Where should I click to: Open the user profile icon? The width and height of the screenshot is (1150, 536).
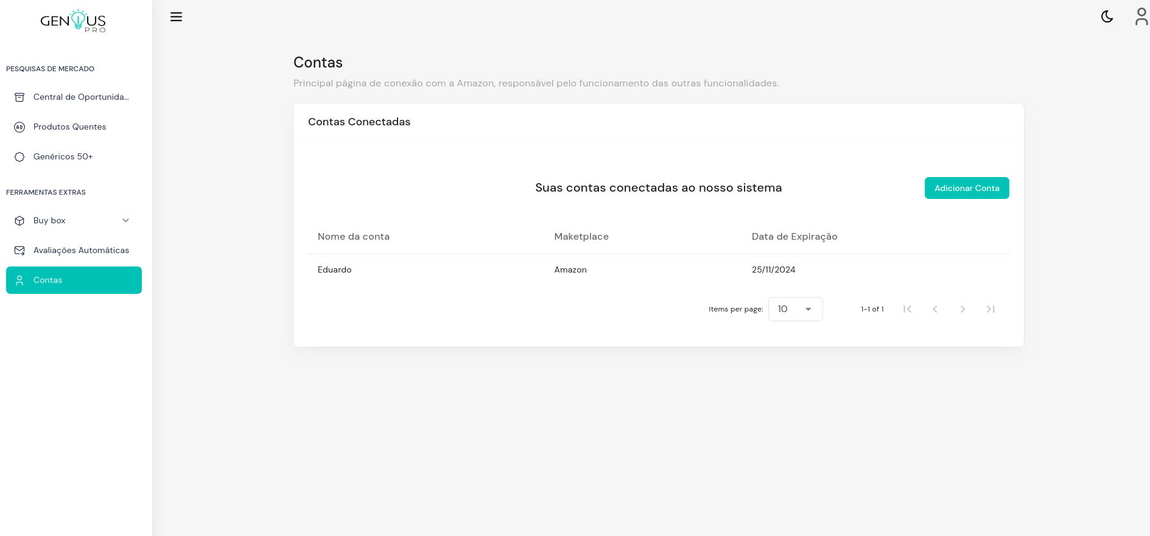point(1141,16)
